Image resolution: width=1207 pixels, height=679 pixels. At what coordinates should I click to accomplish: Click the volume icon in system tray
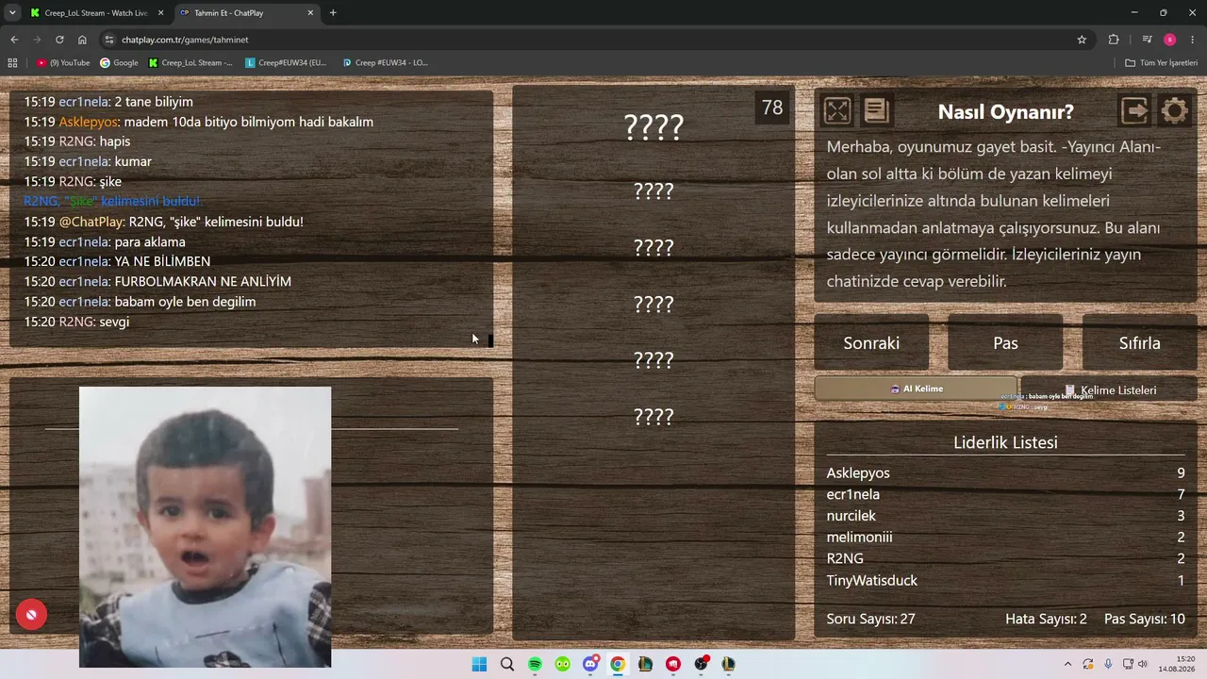tap(1143, 664)
